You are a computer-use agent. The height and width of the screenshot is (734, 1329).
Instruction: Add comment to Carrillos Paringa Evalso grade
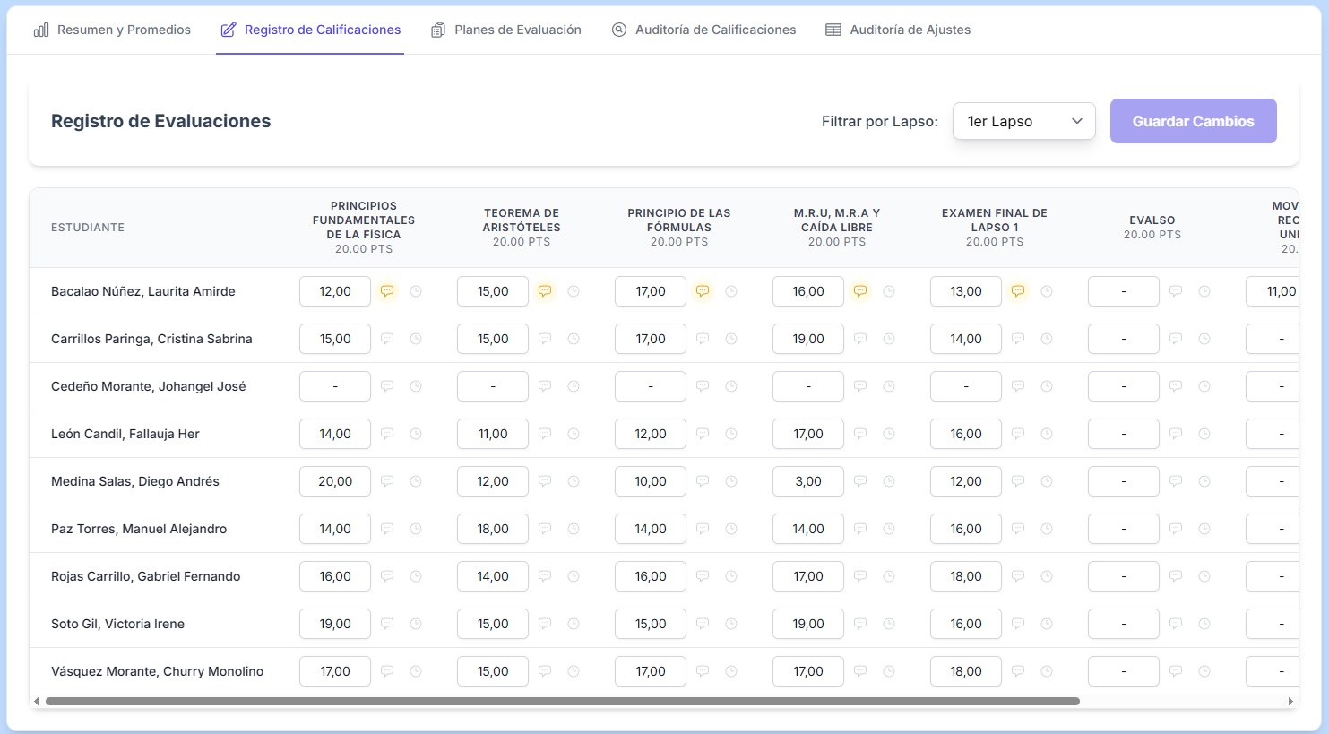click(x=1176, y=339)
